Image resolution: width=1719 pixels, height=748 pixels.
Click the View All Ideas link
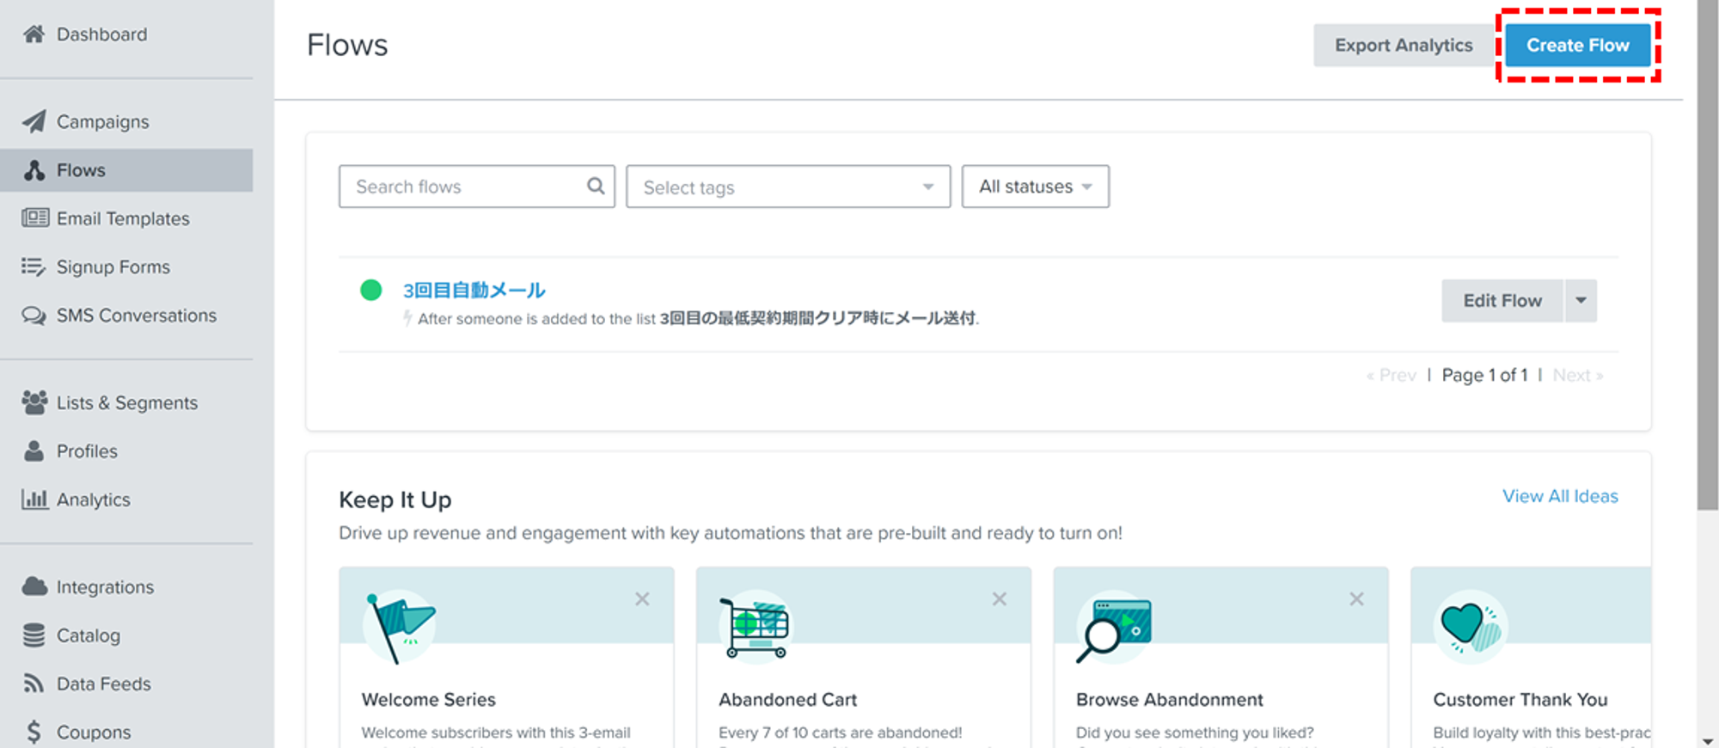[1560, 496]
